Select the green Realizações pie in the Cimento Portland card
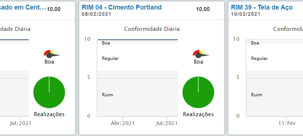 pyautogui.click(x=198, y=92)
